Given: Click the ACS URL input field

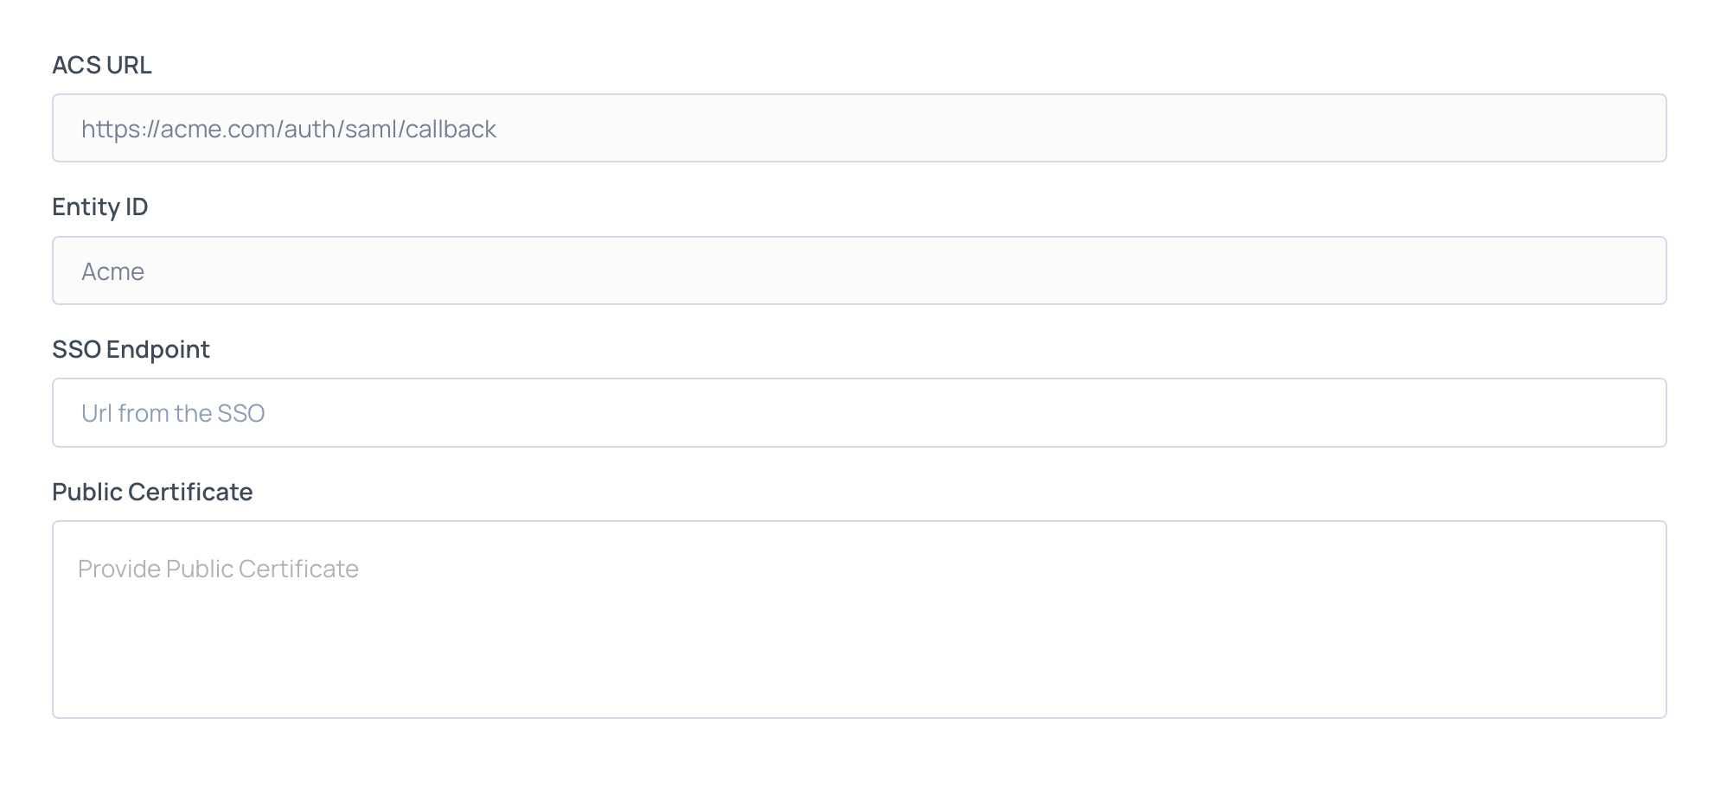Looking at the screenshot, I should tap(859, 128).
